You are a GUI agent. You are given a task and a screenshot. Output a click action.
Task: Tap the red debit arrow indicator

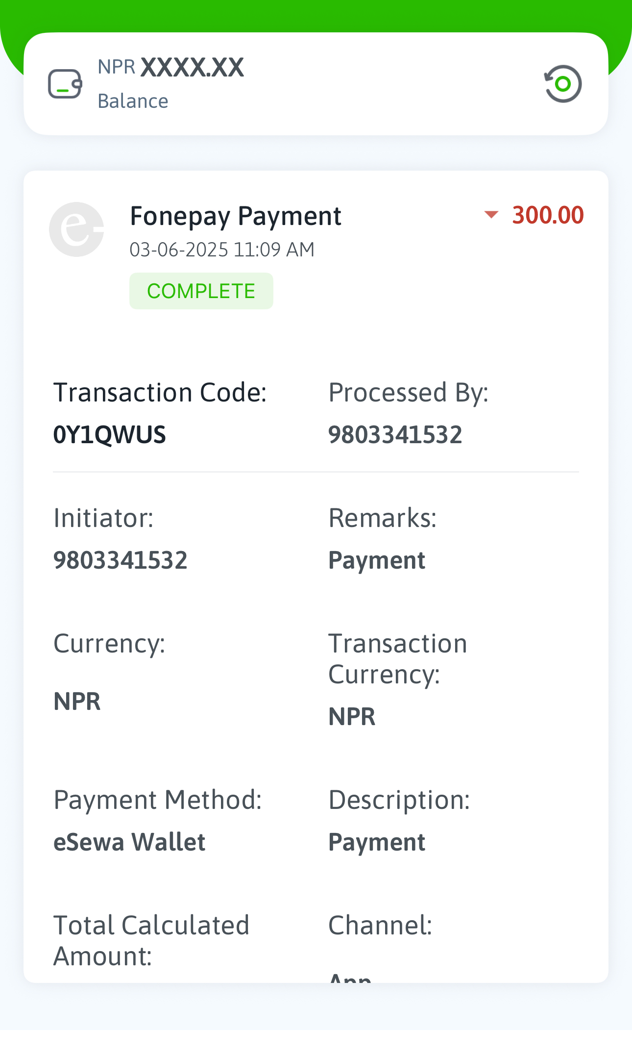pyautogui.click(x=491, y=214)
